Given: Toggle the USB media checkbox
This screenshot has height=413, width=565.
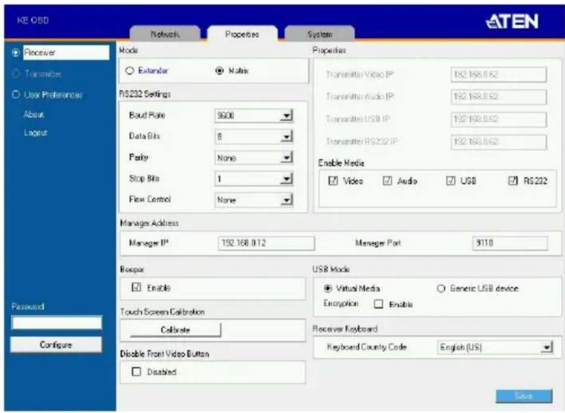Looking at the screenshot, I should tap(451, 181).
